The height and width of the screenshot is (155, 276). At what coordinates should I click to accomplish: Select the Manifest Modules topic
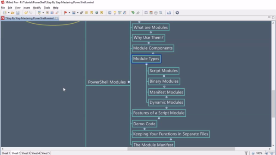pyautogui.click(x=166, y=92)
